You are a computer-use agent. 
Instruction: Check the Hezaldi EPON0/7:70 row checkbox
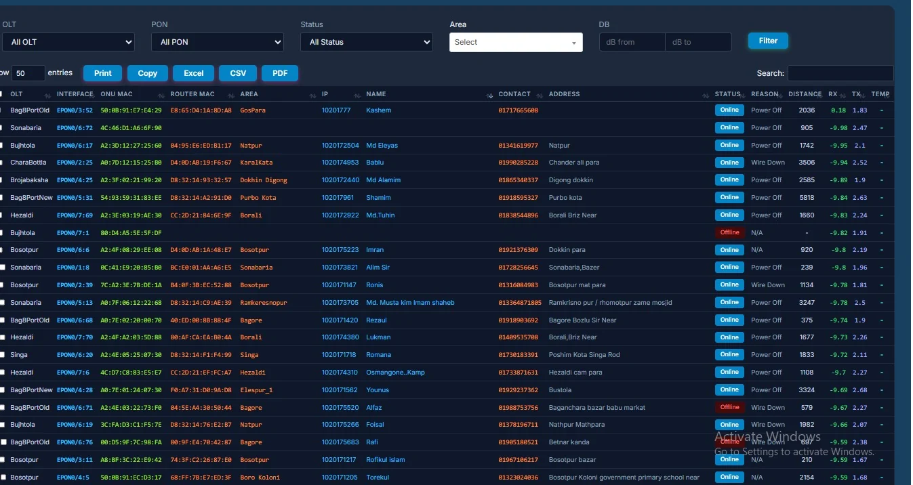coord(2,337)
